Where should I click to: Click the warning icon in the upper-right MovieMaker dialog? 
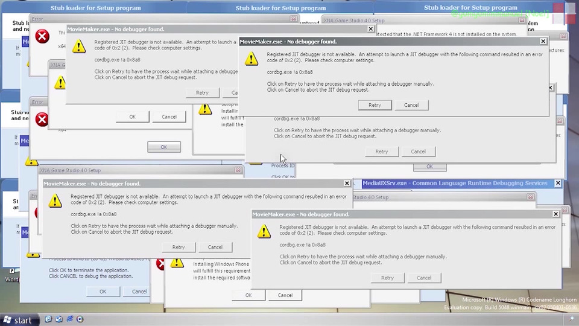click(x=252, y=59)
